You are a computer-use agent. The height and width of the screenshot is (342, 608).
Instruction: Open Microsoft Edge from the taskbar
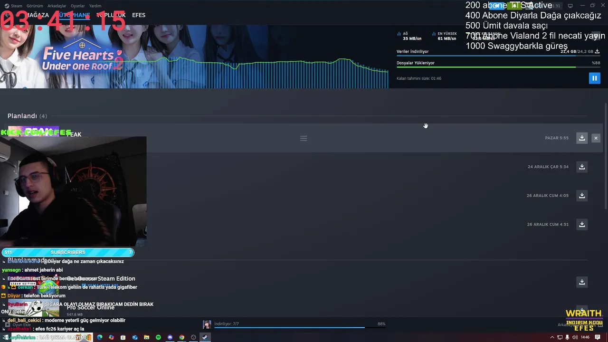click(100, 337)
